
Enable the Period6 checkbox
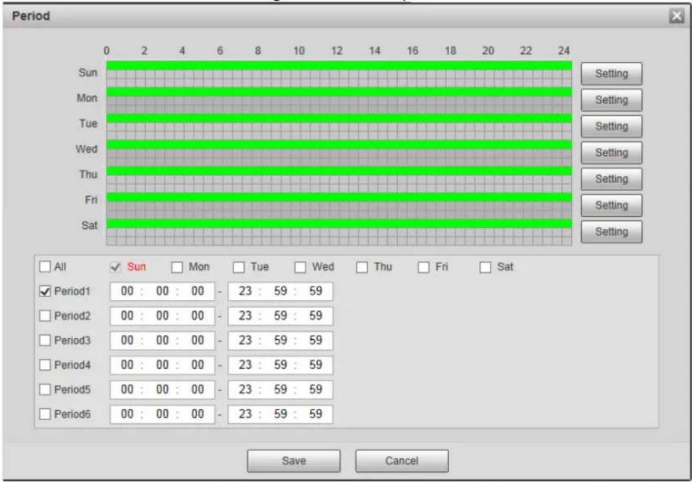pos(45,414)
